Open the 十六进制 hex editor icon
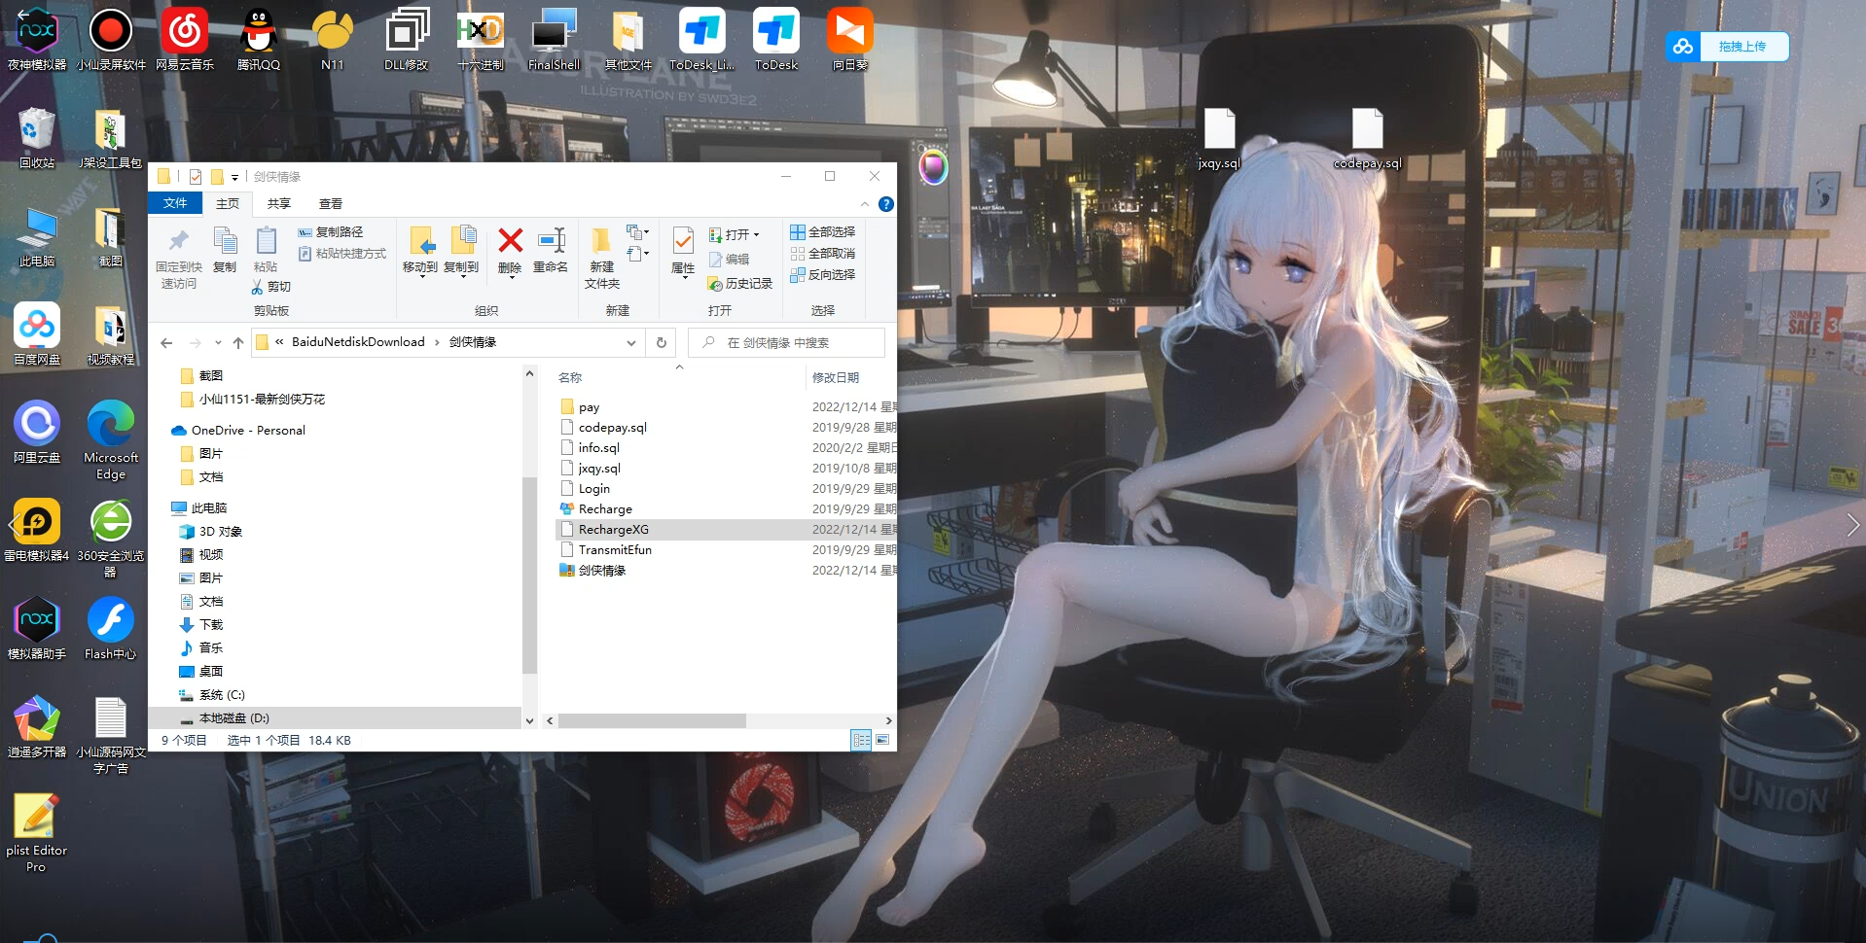Screen dimensions: 1866x943 click(x=481, y=39)
